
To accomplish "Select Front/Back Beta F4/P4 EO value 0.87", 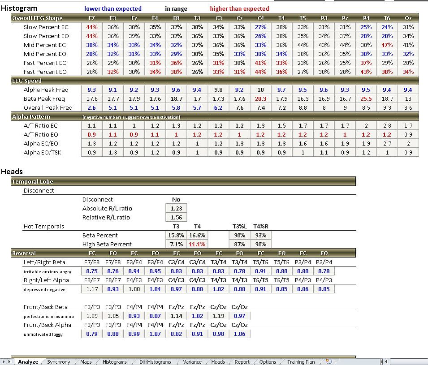I will tap(155, 316).
